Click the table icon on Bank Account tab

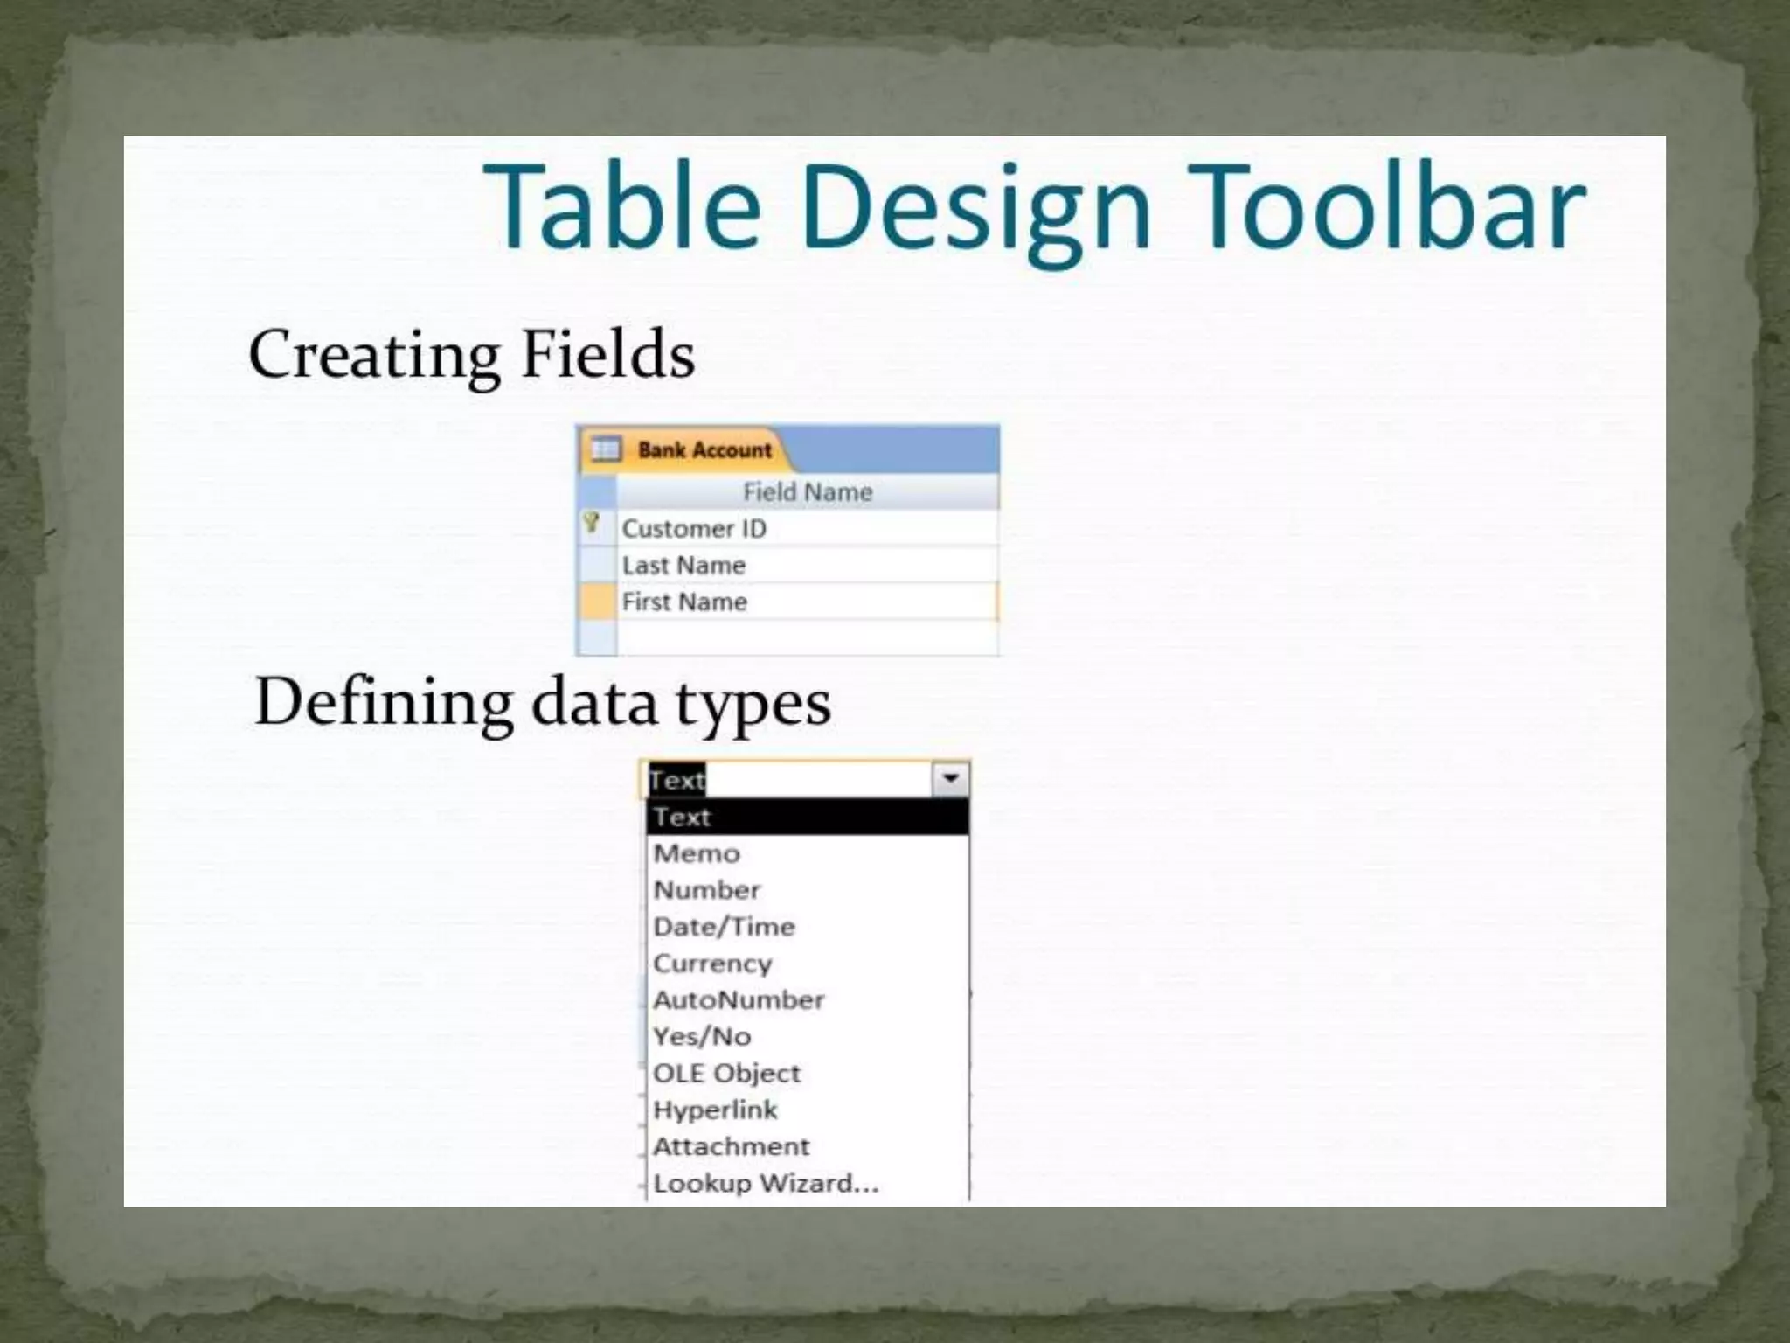pos(605,449)
